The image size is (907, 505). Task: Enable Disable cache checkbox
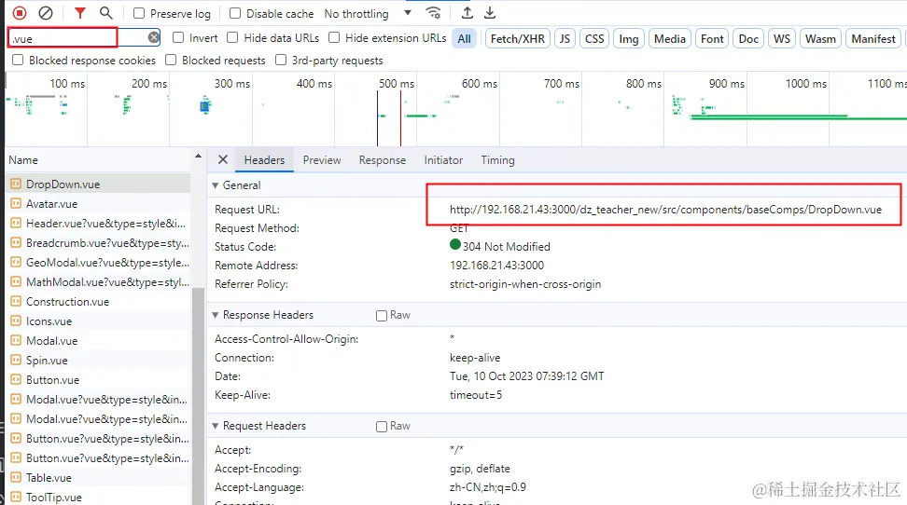click(235, 13)
